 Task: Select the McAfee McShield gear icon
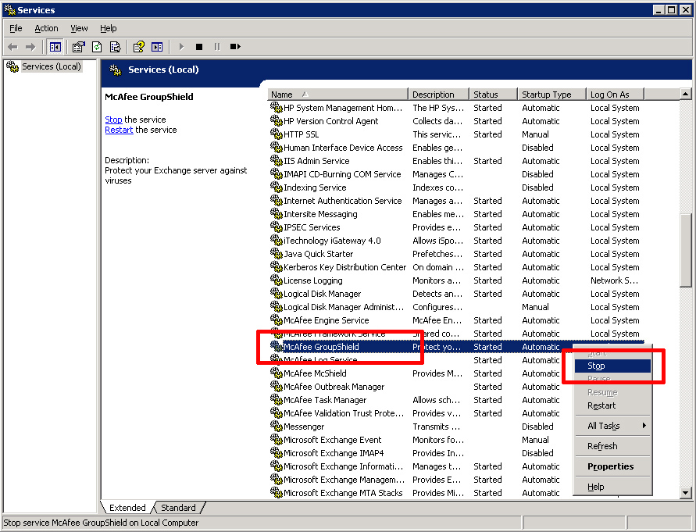tap(276, 373)
